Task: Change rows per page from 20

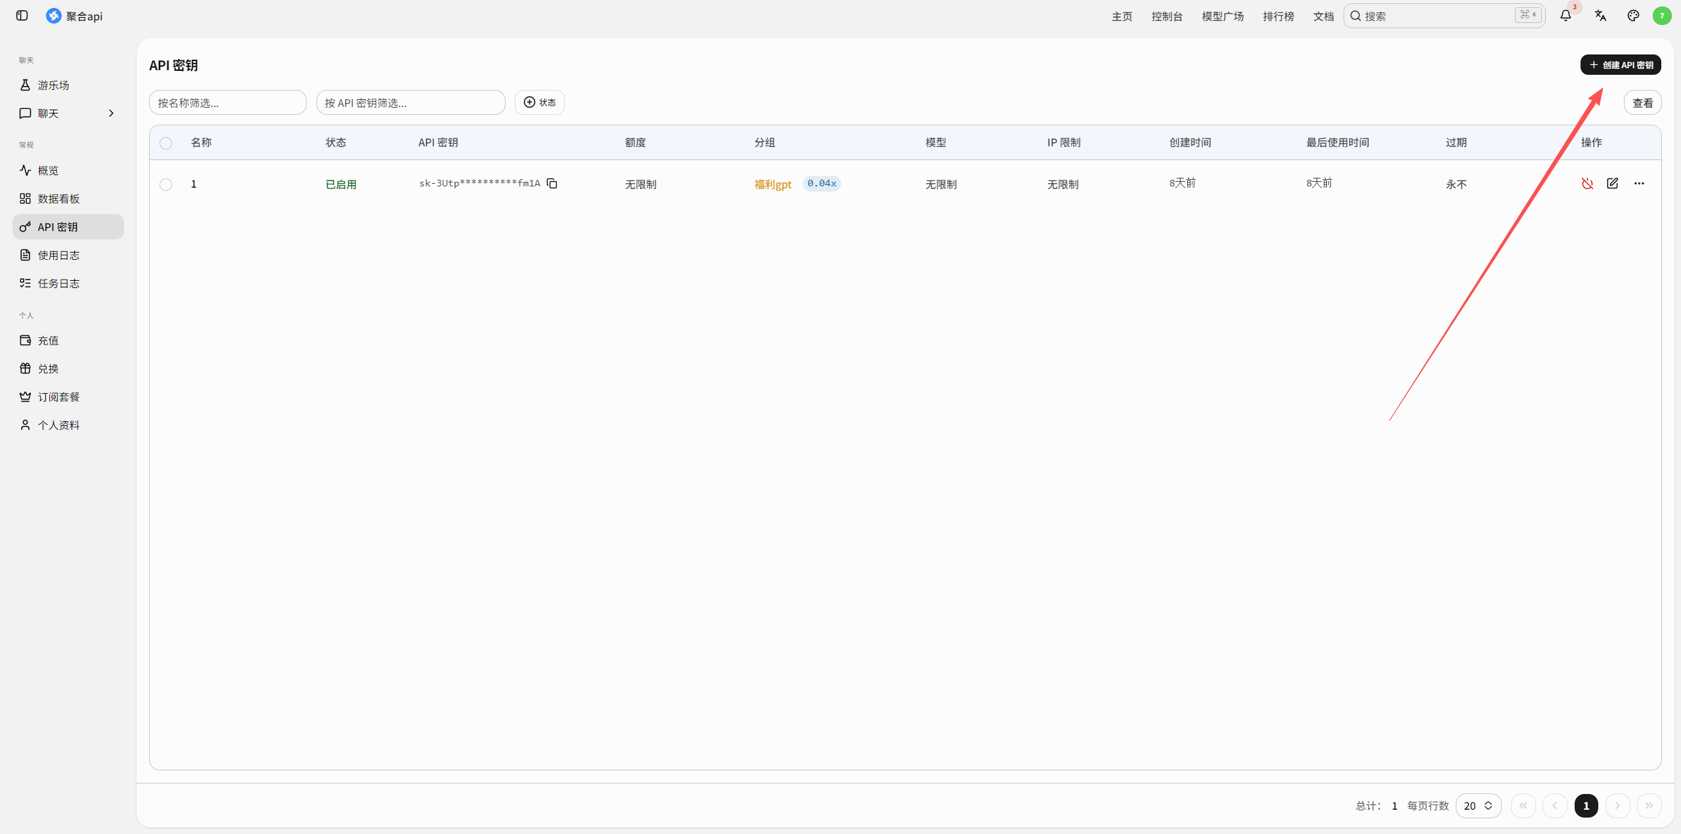Action: coord(1478,806)
